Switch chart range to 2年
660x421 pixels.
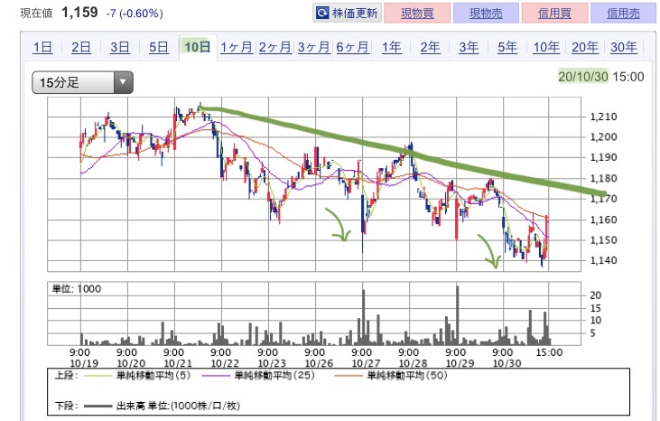coord(430,47)
